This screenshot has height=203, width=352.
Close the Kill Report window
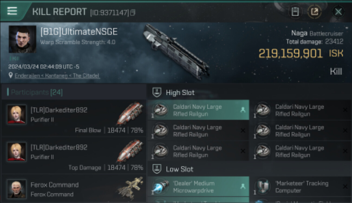[x=338, y=12]
